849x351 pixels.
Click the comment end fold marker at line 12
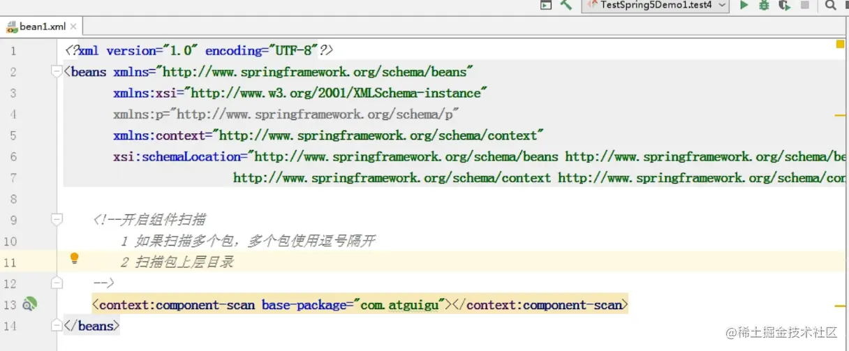57,283
